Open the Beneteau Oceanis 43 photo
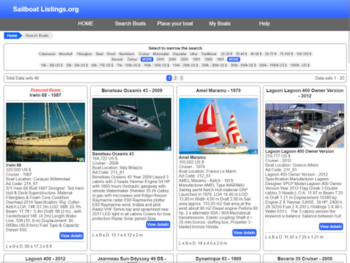Viewport: 350px width, 263px height. pos(132,124)
